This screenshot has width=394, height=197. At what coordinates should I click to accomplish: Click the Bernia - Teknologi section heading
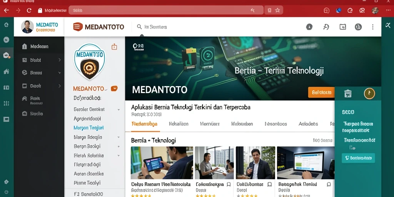click(154, 140)
